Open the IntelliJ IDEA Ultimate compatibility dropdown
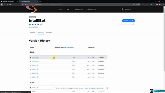Image resolution: width=165 pixels, height=93 pixels. tap(69, 48)
